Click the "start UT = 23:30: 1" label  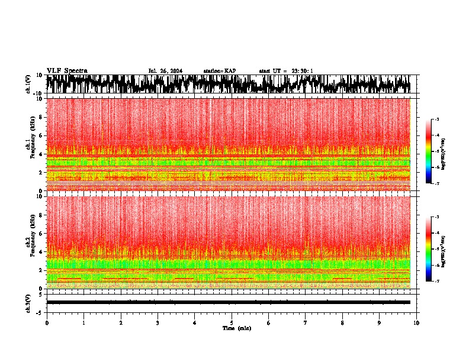286,71
